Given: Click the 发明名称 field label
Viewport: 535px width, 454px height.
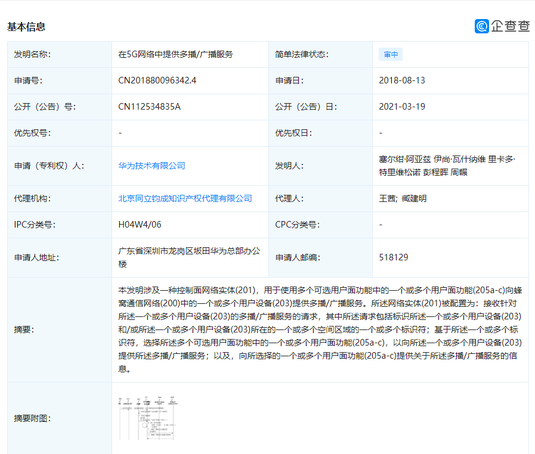Looking at the screenshot, I should click(32, 55).
